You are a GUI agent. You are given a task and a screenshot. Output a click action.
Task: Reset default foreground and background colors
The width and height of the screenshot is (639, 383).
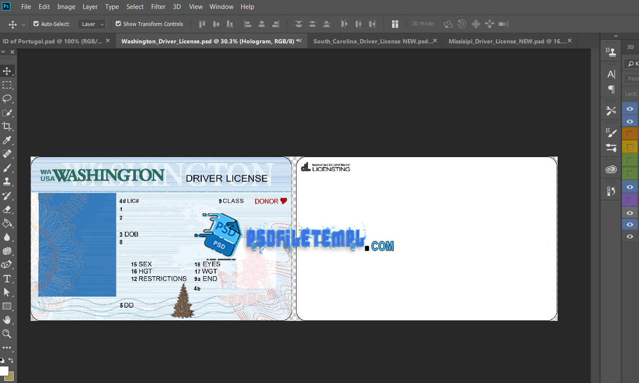[2, 360]
